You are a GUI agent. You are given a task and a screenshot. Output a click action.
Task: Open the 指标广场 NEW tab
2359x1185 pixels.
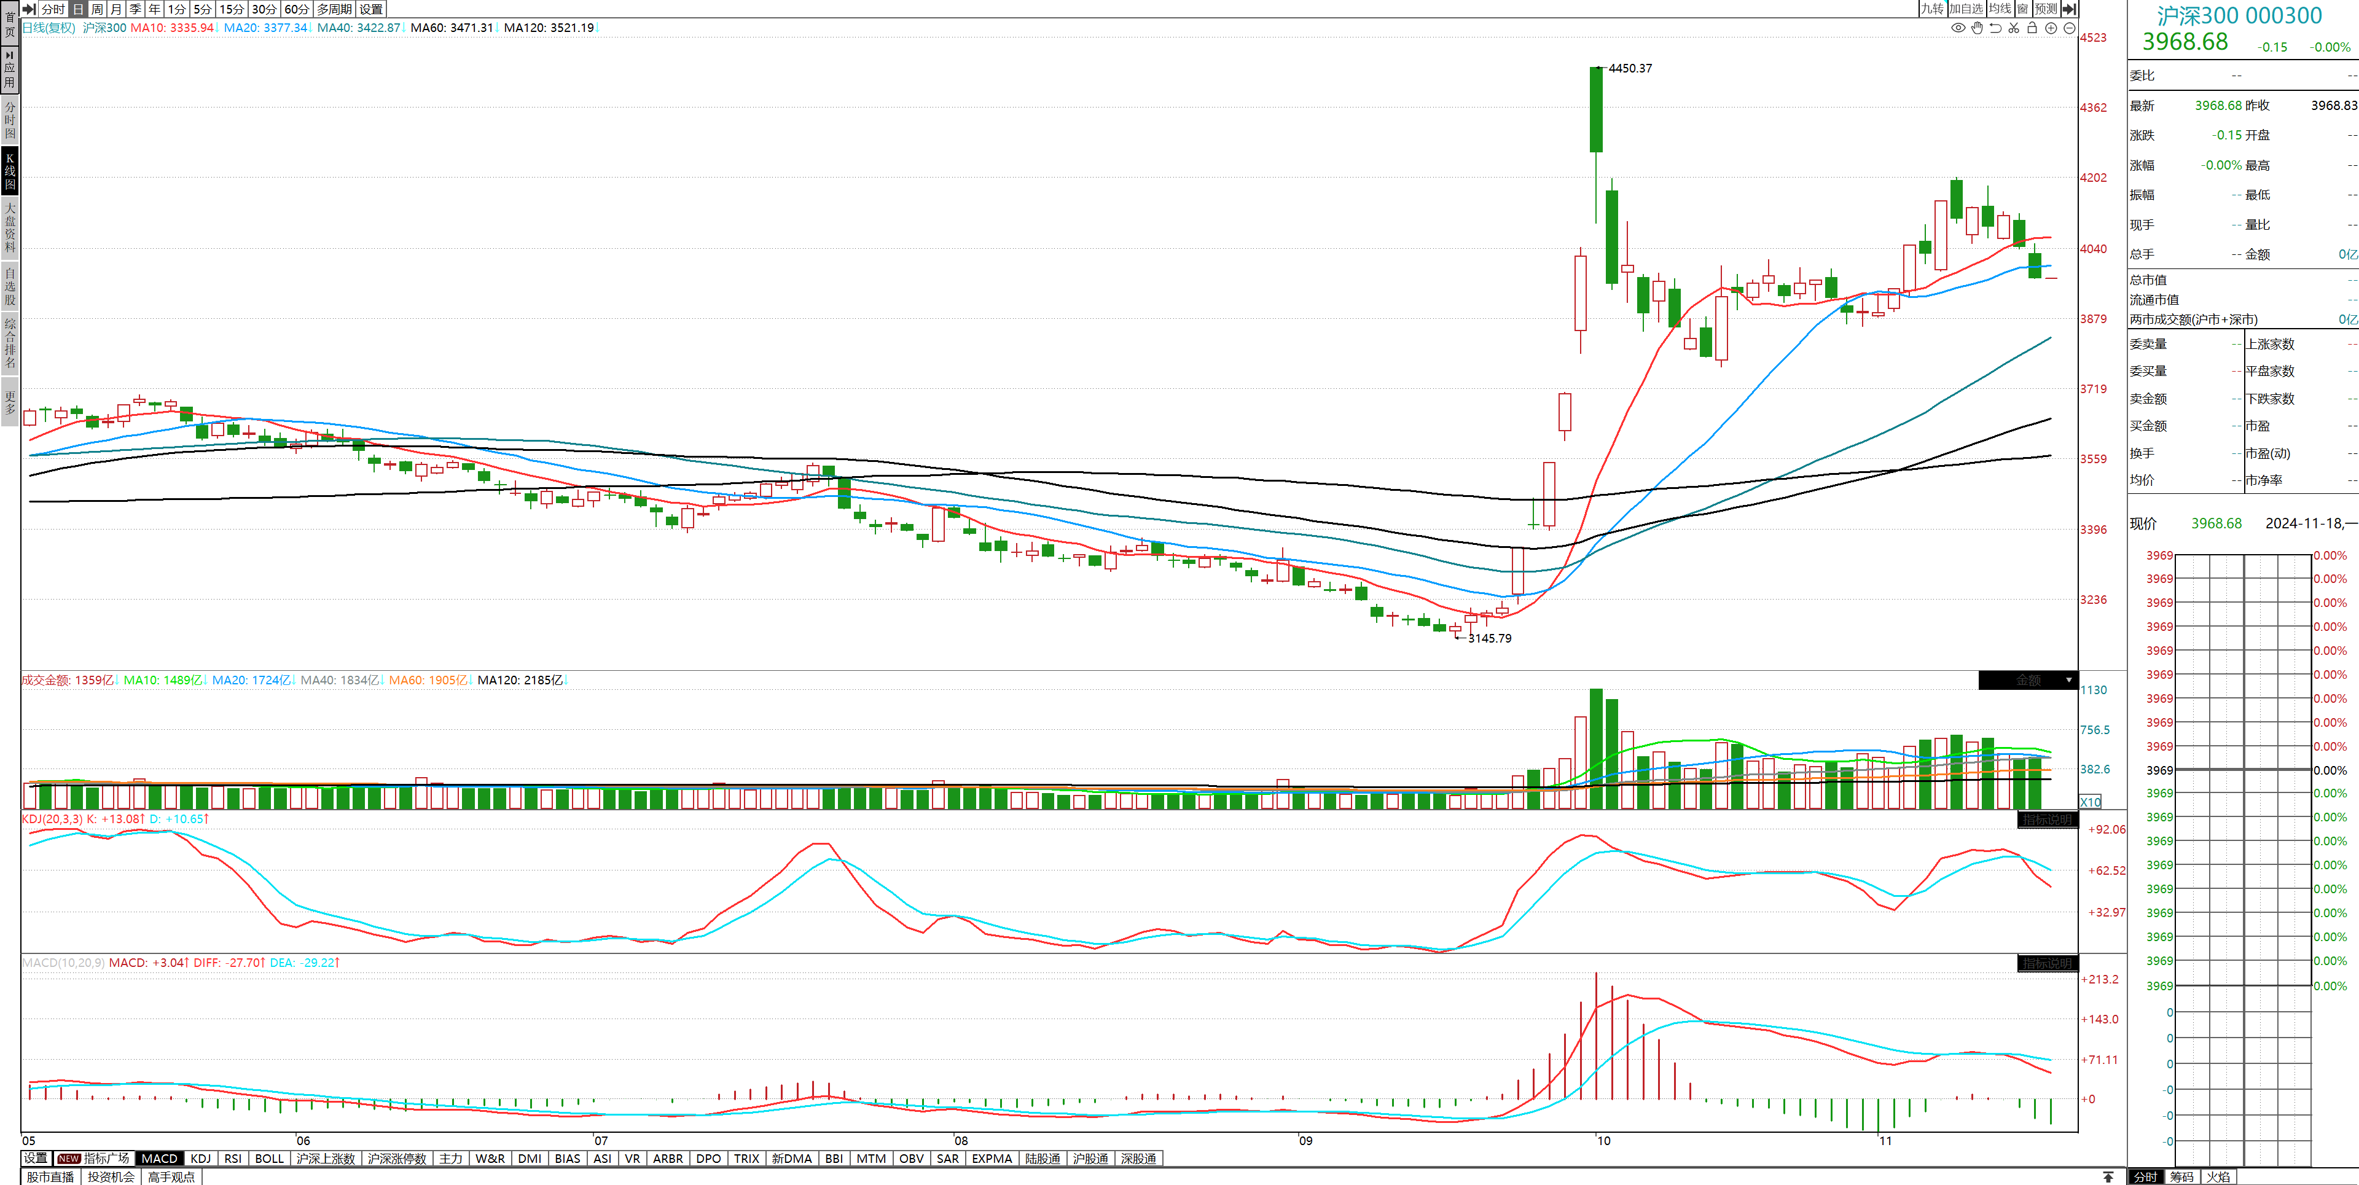coord(95,1159)
